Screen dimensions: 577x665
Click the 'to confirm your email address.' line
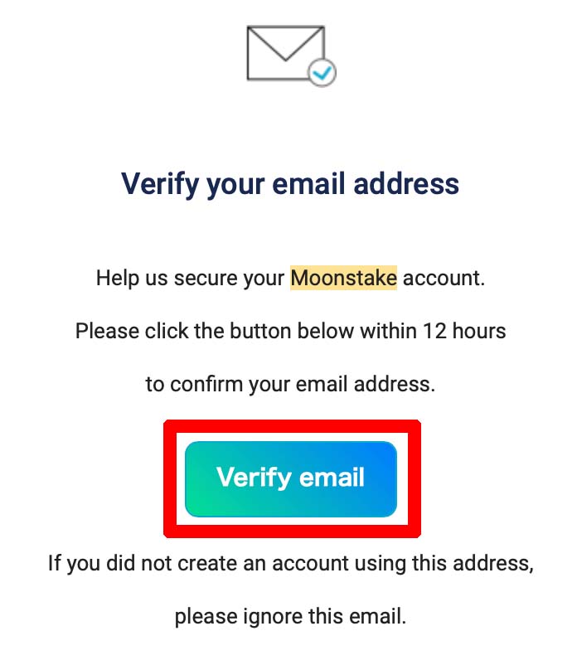tap(290, 384)
